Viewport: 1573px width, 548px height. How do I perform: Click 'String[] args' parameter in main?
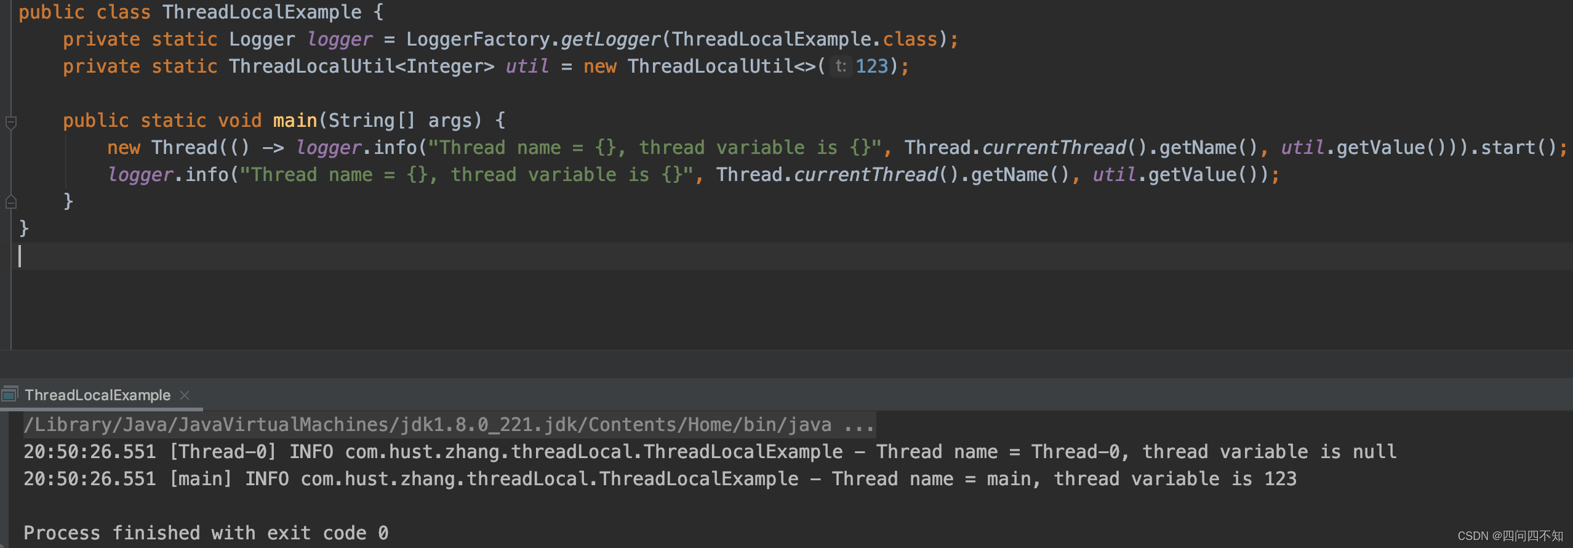(x=400, y=120)
